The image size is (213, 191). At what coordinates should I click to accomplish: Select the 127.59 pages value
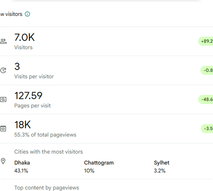[x=28, y=96]
